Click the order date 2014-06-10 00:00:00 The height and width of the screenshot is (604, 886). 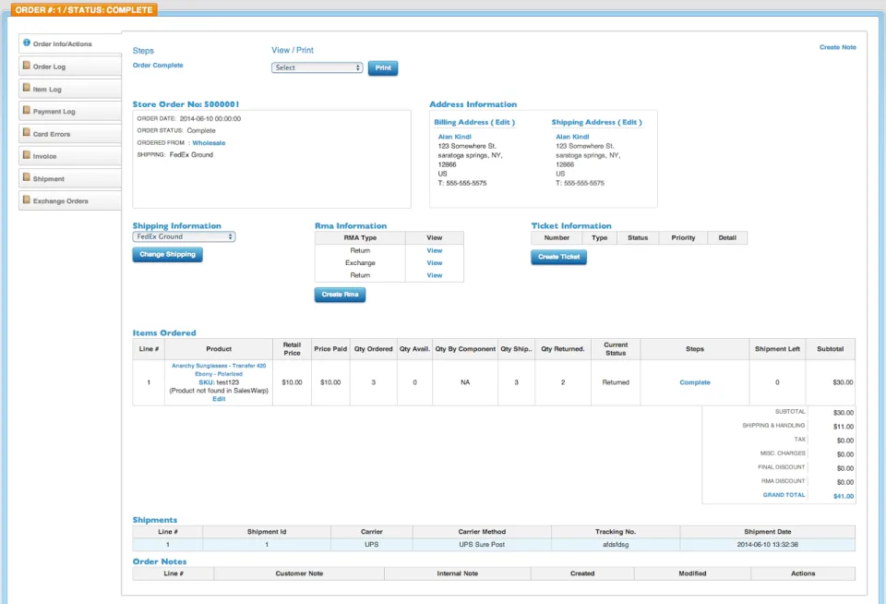point(210,119)
